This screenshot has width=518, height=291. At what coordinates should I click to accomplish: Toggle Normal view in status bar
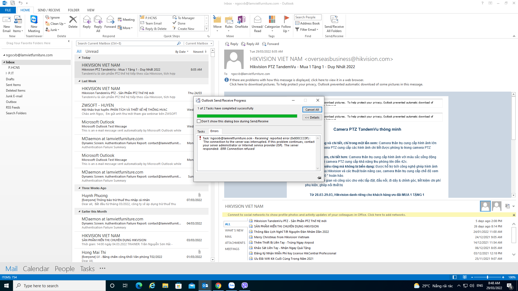tap(455, 277)
